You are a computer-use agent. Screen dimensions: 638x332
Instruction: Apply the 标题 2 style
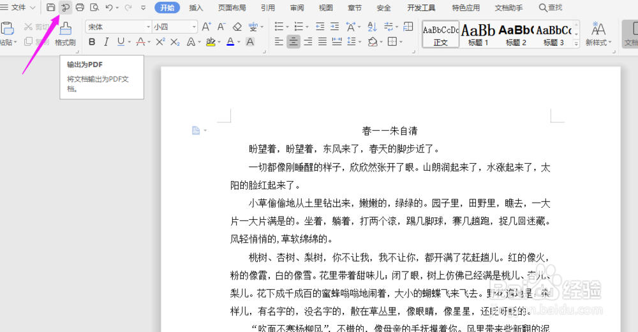(x=516, y=34)
